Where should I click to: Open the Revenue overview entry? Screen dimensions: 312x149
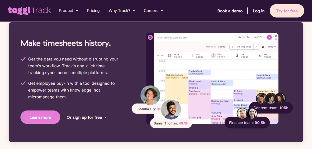tap(222, 107)
